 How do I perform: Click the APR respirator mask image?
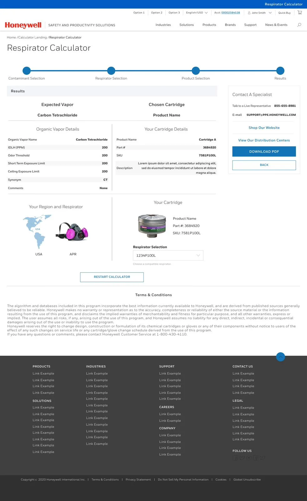pyautogui.click(x=72, y=231)
